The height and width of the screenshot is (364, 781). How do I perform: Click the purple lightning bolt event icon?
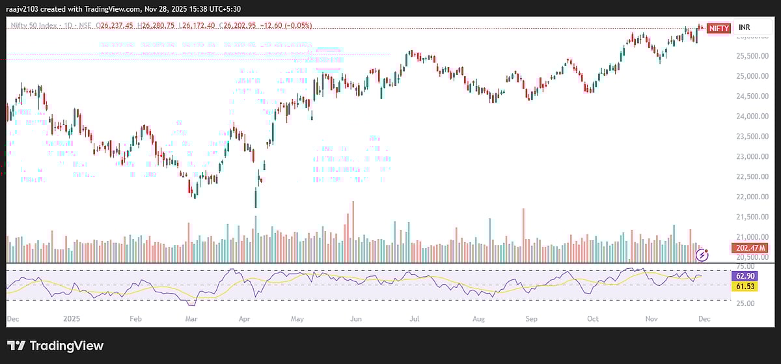702,254
